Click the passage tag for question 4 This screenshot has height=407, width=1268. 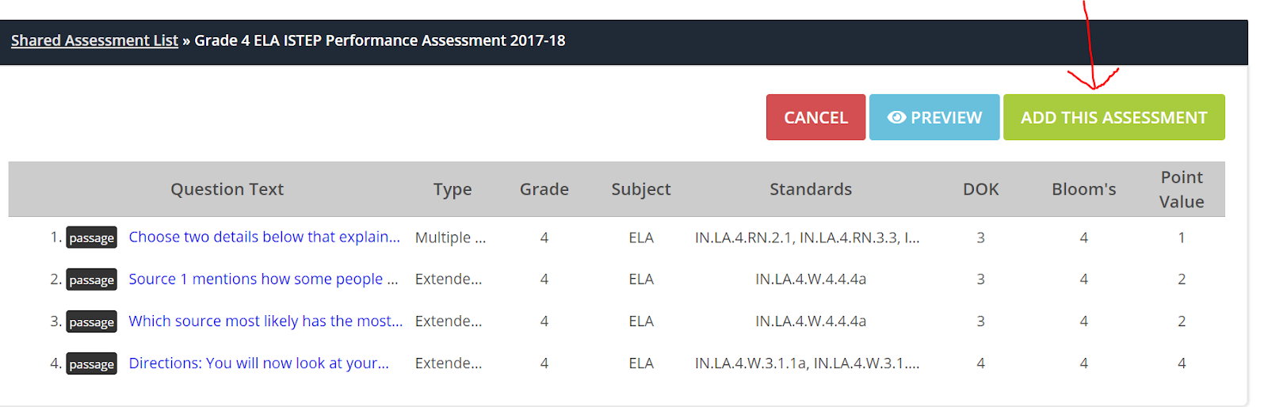91,363
